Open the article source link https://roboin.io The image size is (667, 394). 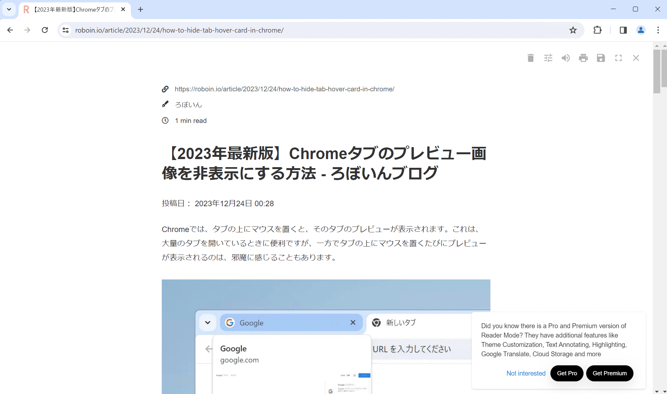coord(285,89)
